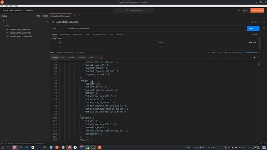This screenshot has width=267, height=150.
Task: Select history entry localhost:9200/_cluster/stats
Action: click(x=20, y=33)
